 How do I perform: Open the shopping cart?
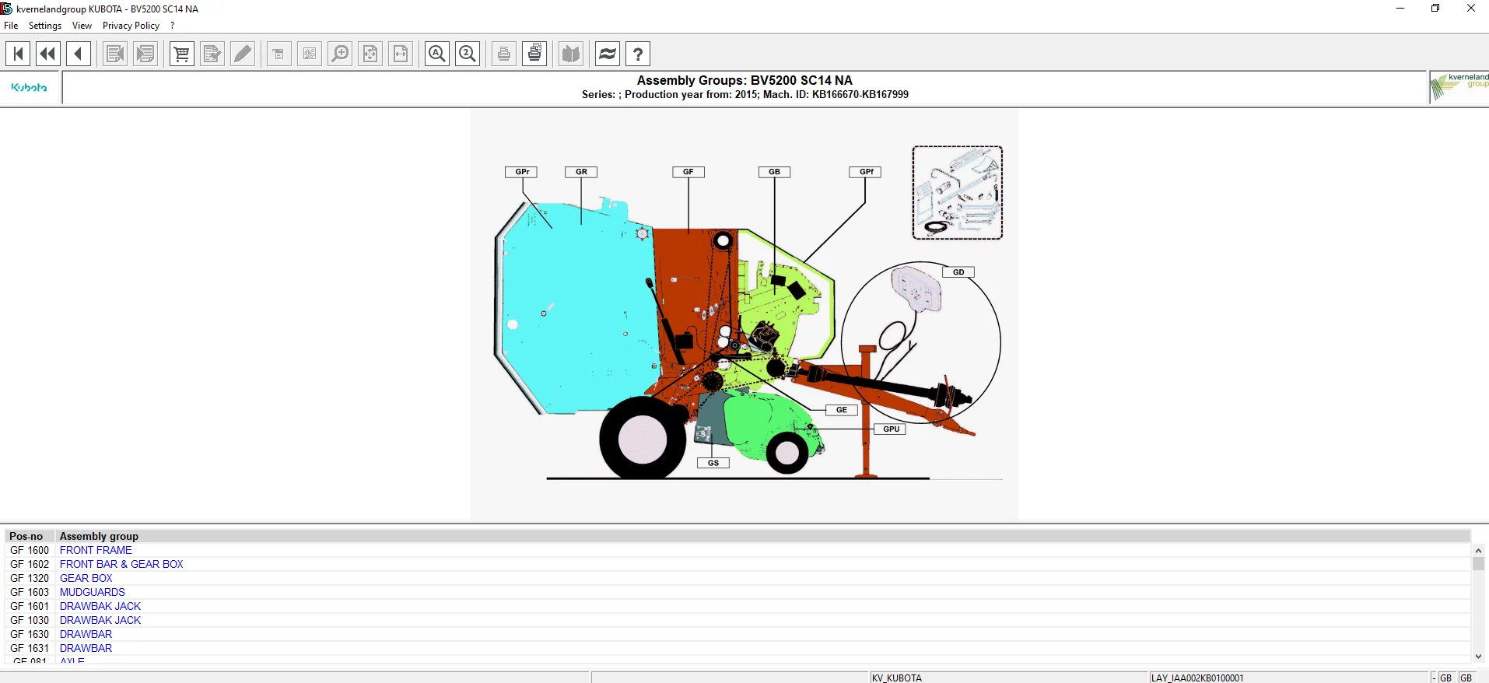pyautogui.click(x=182, y=54)
